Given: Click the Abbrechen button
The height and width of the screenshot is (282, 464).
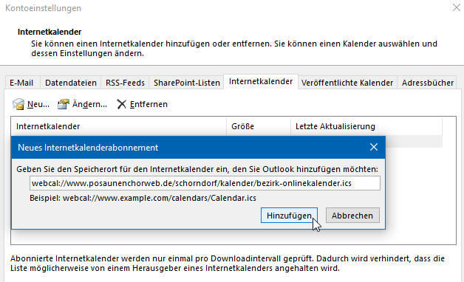Looking at the screenshot, I should coord(352,216).
